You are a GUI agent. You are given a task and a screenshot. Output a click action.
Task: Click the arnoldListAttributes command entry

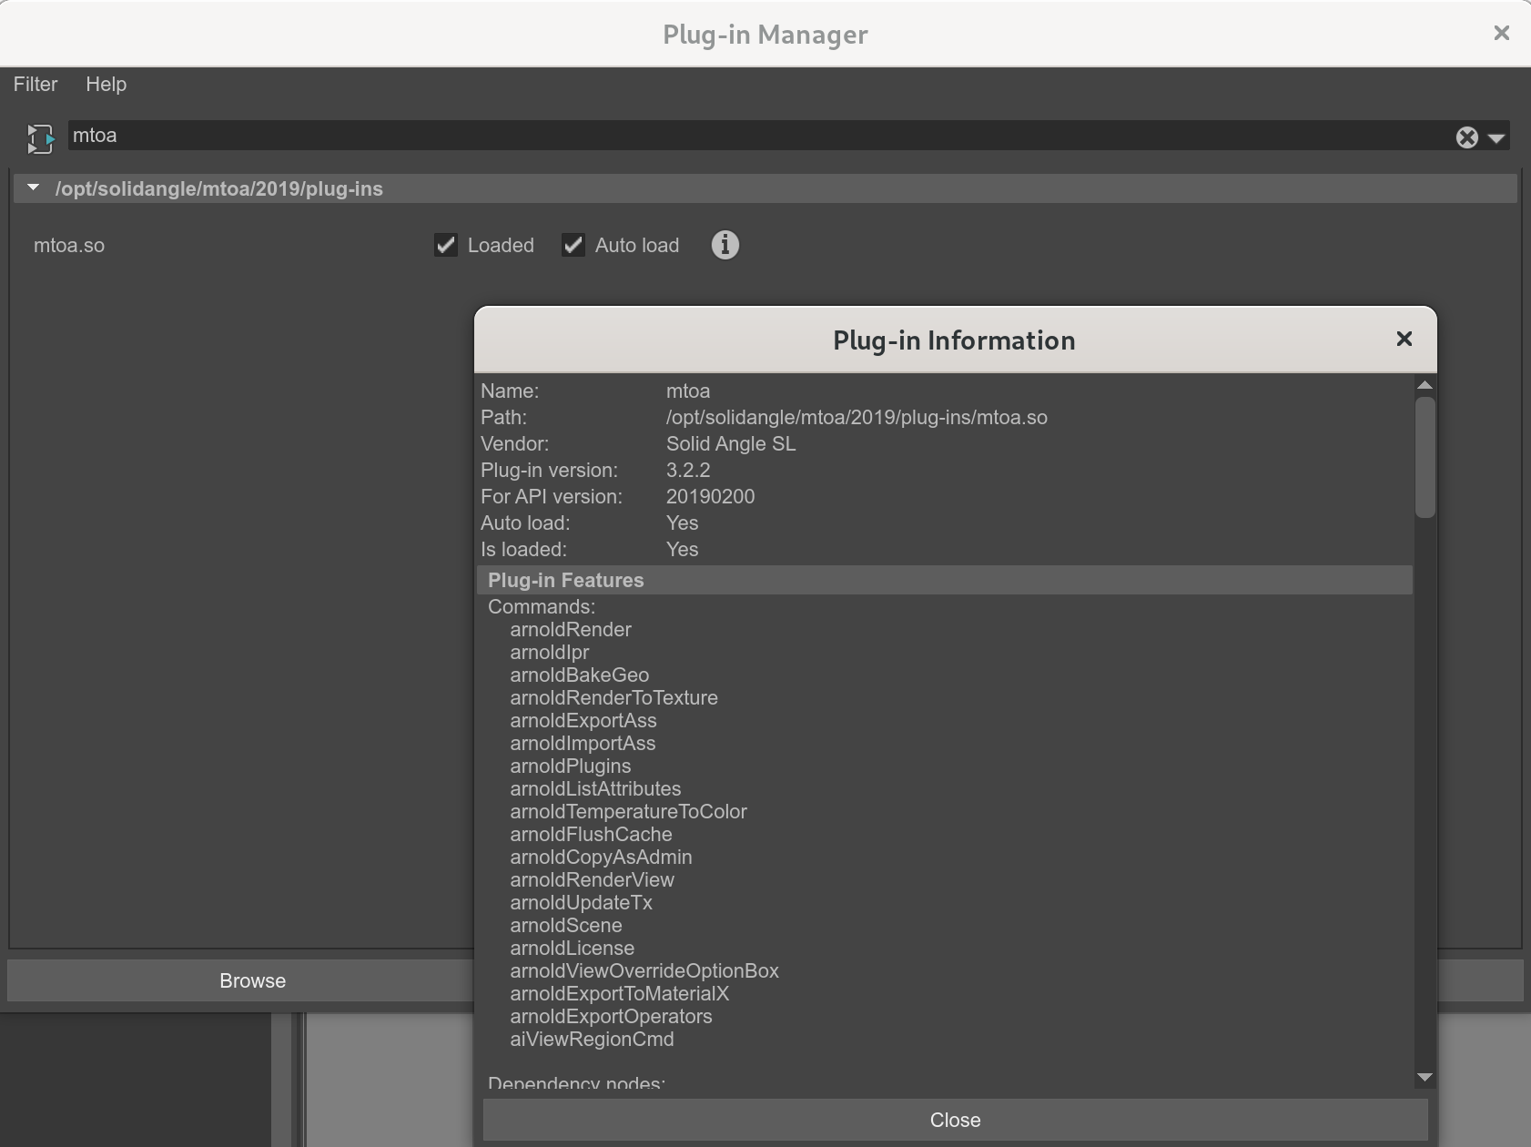[x=595, y=788]
